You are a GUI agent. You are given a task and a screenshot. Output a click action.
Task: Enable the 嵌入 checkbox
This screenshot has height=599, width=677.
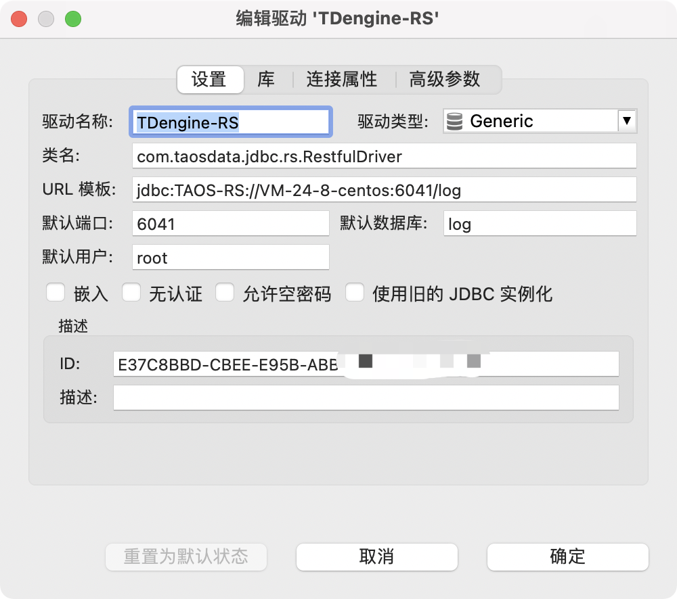tap(56, 292)
